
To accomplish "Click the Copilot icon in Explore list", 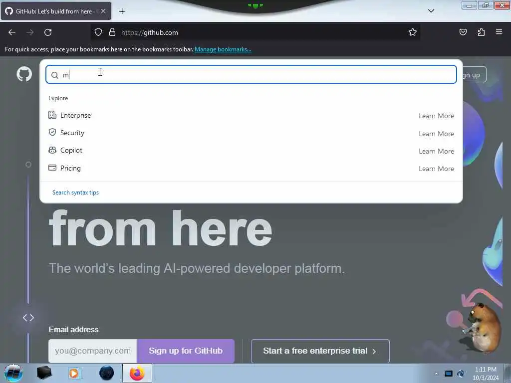I will click(52, 150).
